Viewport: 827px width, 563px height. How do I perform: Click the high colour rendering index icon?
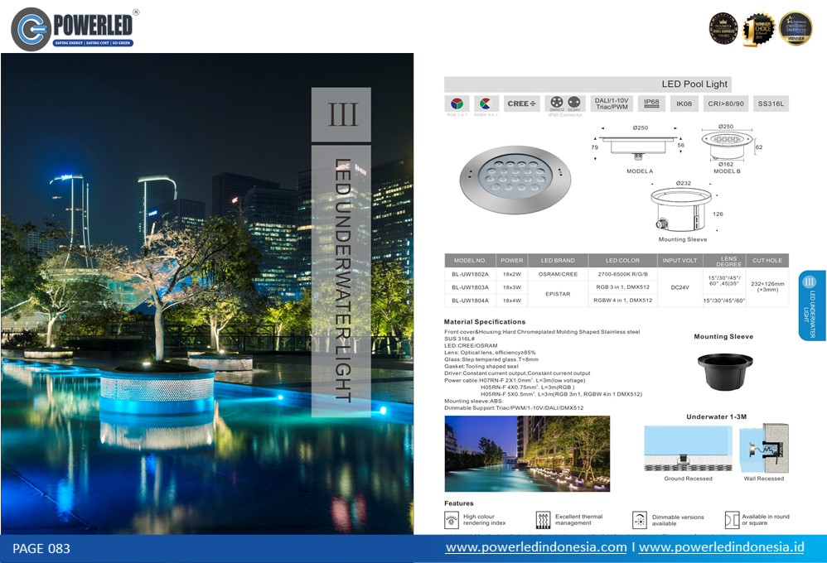452,520
